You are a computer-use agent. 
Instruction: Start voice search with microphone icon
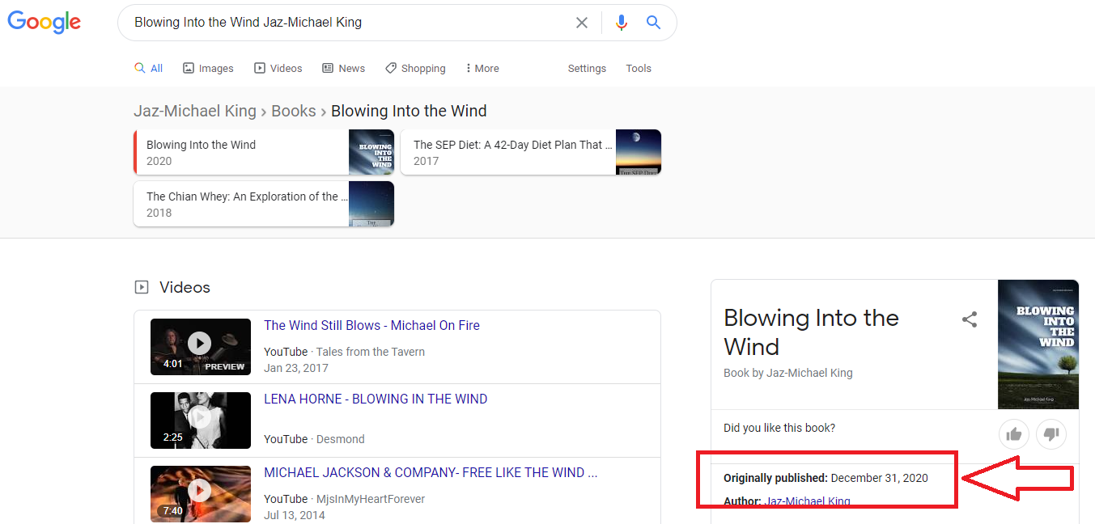pos(621,23)
